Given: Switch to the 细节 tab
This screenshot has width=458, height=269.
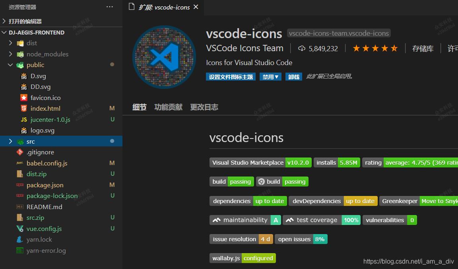Looking at the screenshot, I should [x=139, y=107].
